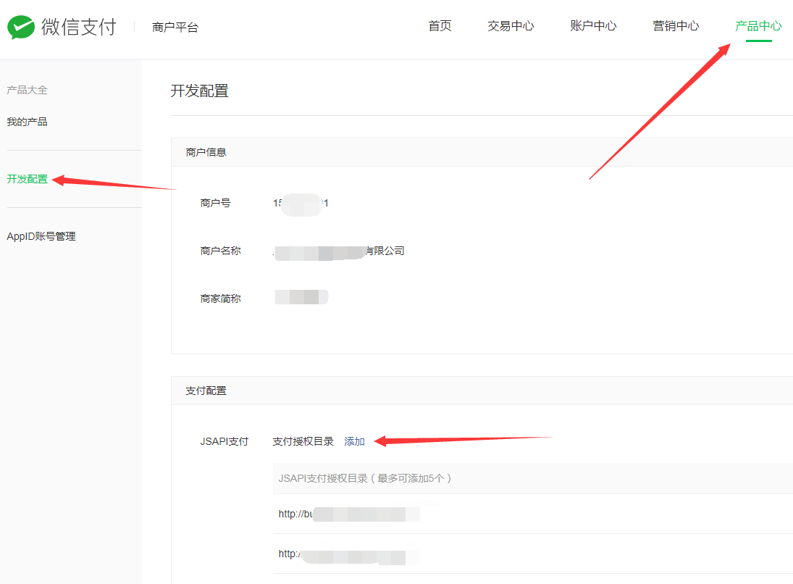The width and height of the screenshot is (793, 584).
Task: Click 产品大全 in the sidebar
Action: [x=27, y=90]
